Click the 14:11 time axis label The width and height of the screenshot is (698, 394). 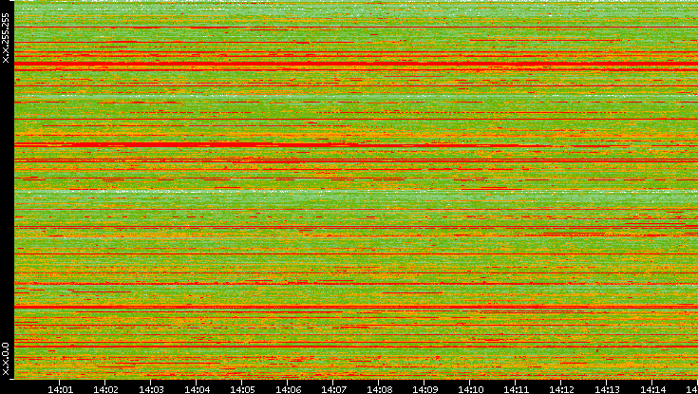click(516, 389)
